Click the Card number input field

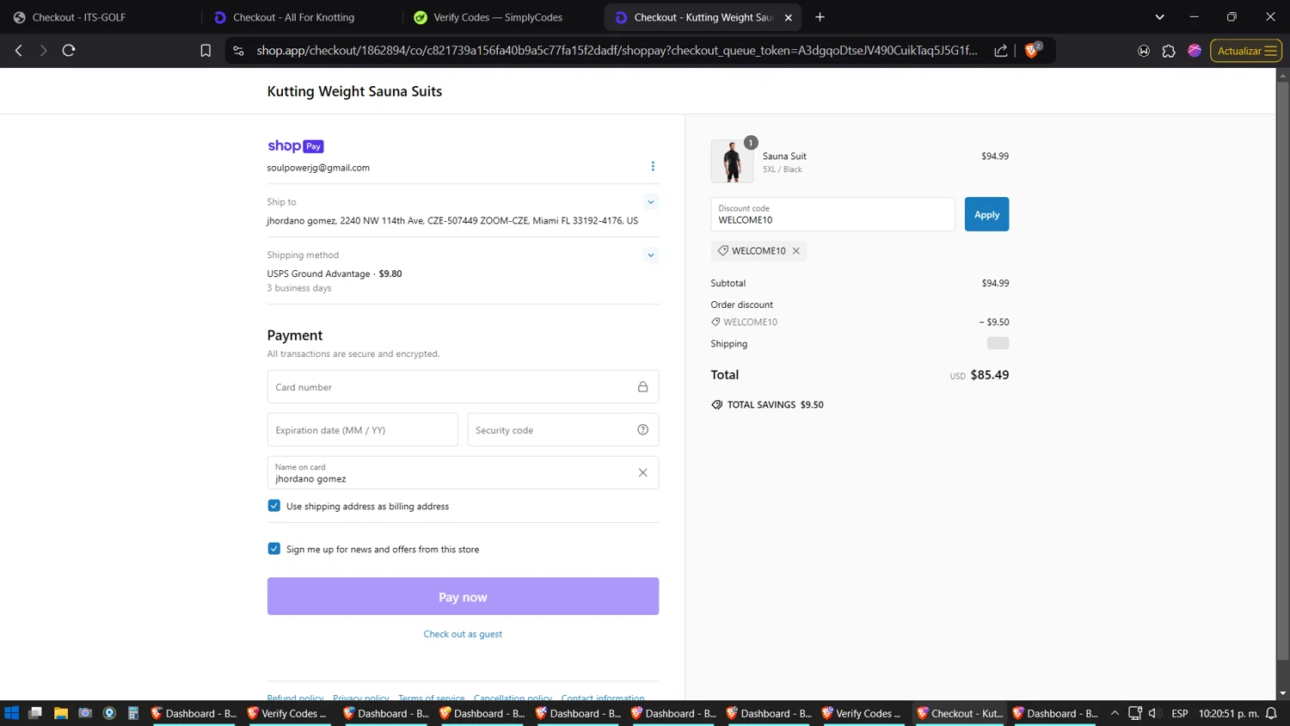(463, 387)
